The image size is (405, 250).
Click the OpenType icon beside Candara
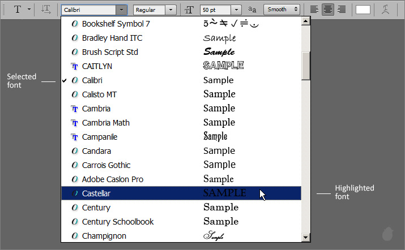pyautogui.click(x=74, y=151)
